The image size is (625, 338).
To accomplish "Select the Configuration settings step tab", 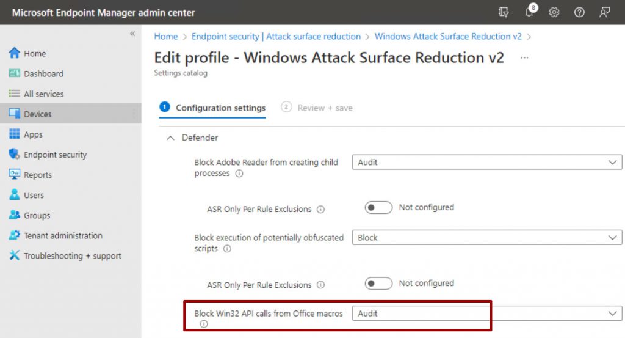I will pos(212,108).
